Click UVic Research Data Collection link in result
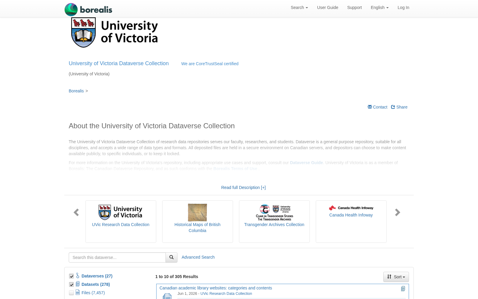 coord(226,294)
